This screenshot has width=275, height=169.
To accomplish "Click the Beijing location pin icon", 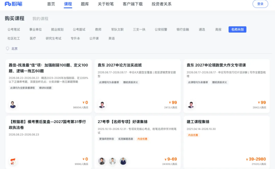I will point(7,49).
